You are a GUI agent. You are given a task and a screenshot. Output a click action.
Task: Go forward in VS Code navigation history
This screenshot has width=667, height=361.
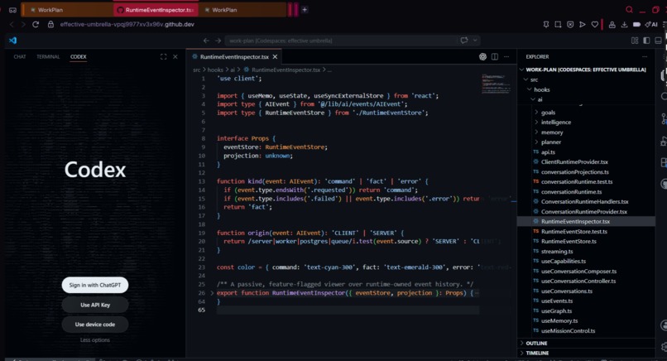[218, 41]
